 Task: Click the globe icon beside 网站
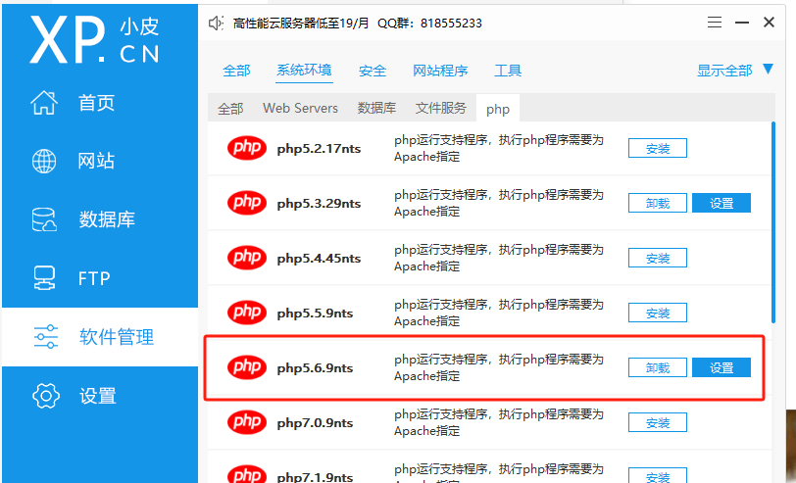click(x=44, y=162)
